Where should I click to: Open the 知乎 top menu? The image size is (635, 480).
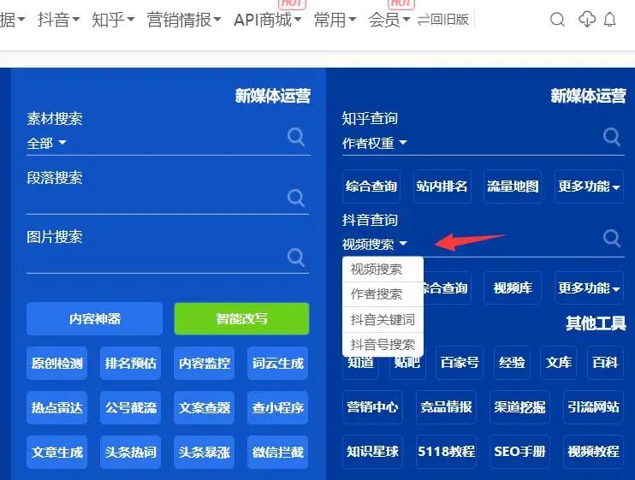[113, 20]
